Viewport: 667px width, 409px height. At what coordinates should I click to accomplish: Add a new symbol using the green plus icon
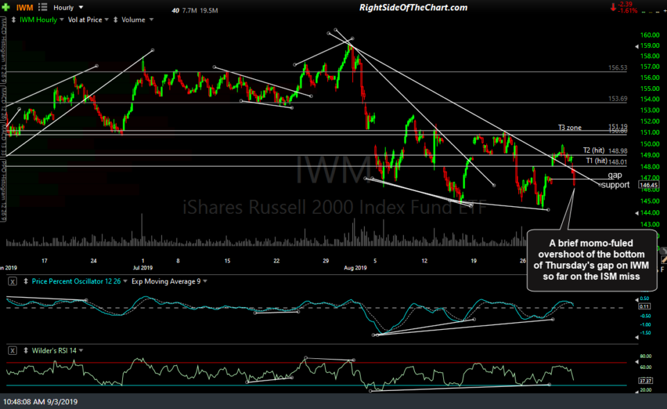coord(6,7)
